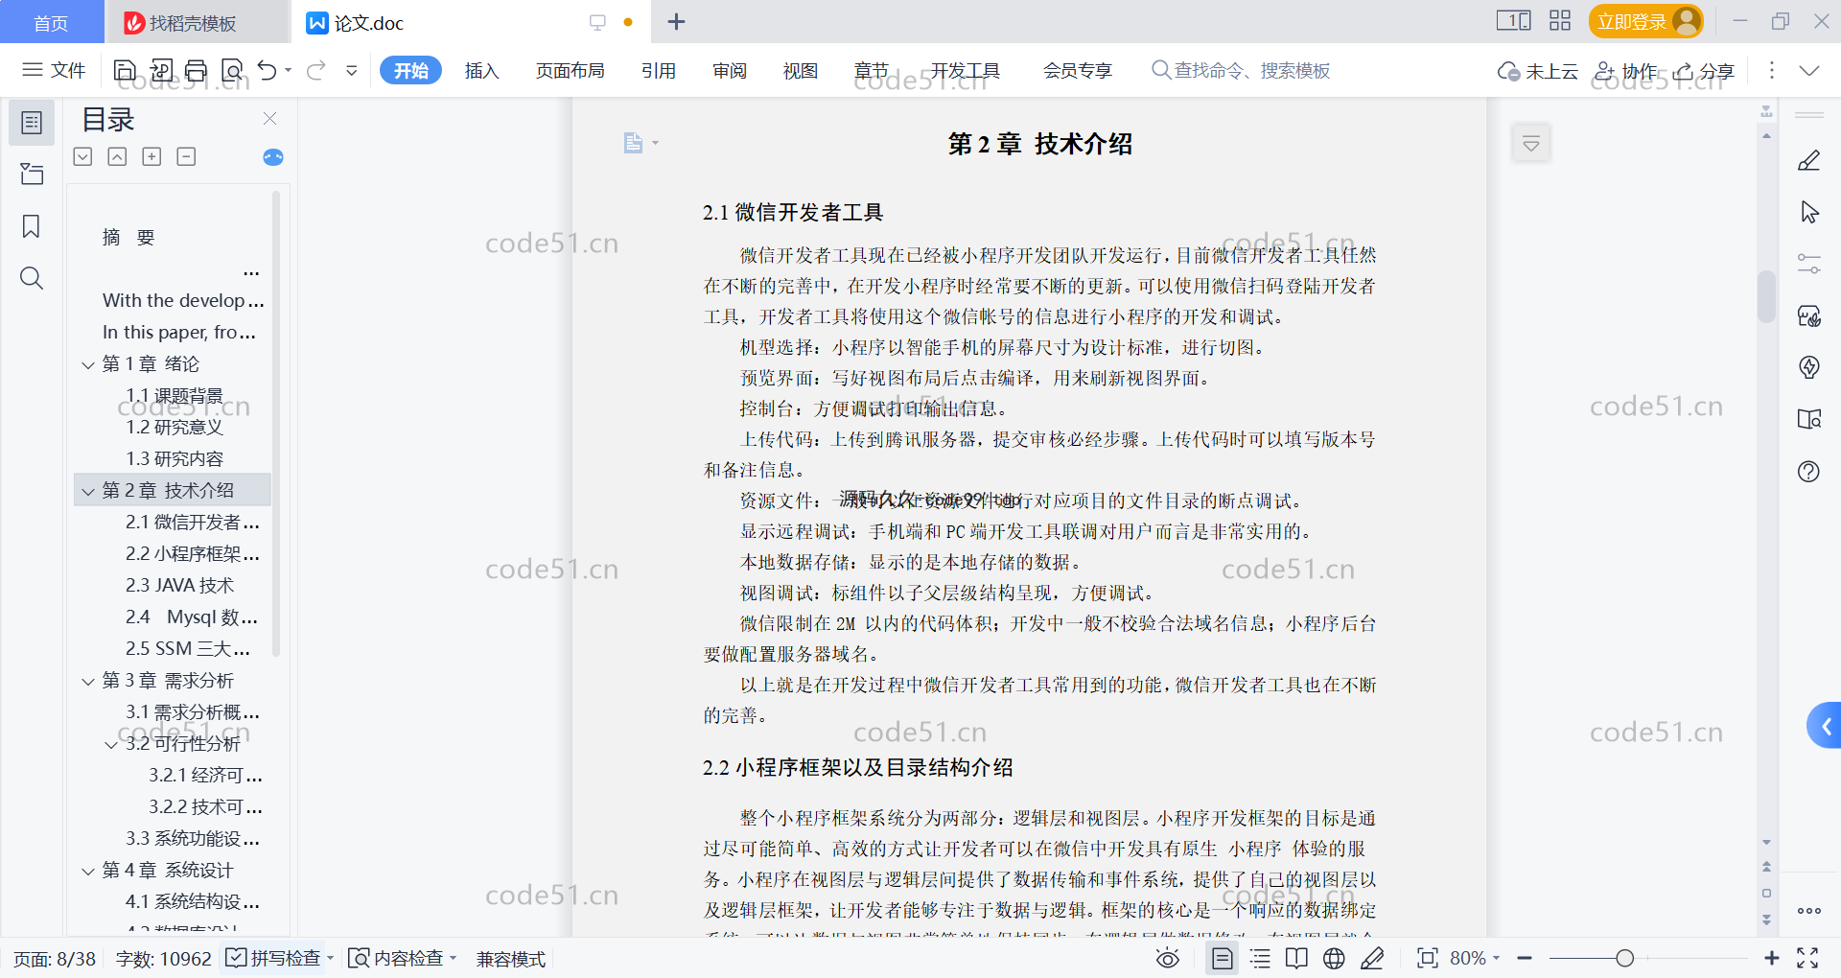Open the properties settings icon in right sidebar
The width and height of the screenshot is (1841, 978).
pos(1809,264)
